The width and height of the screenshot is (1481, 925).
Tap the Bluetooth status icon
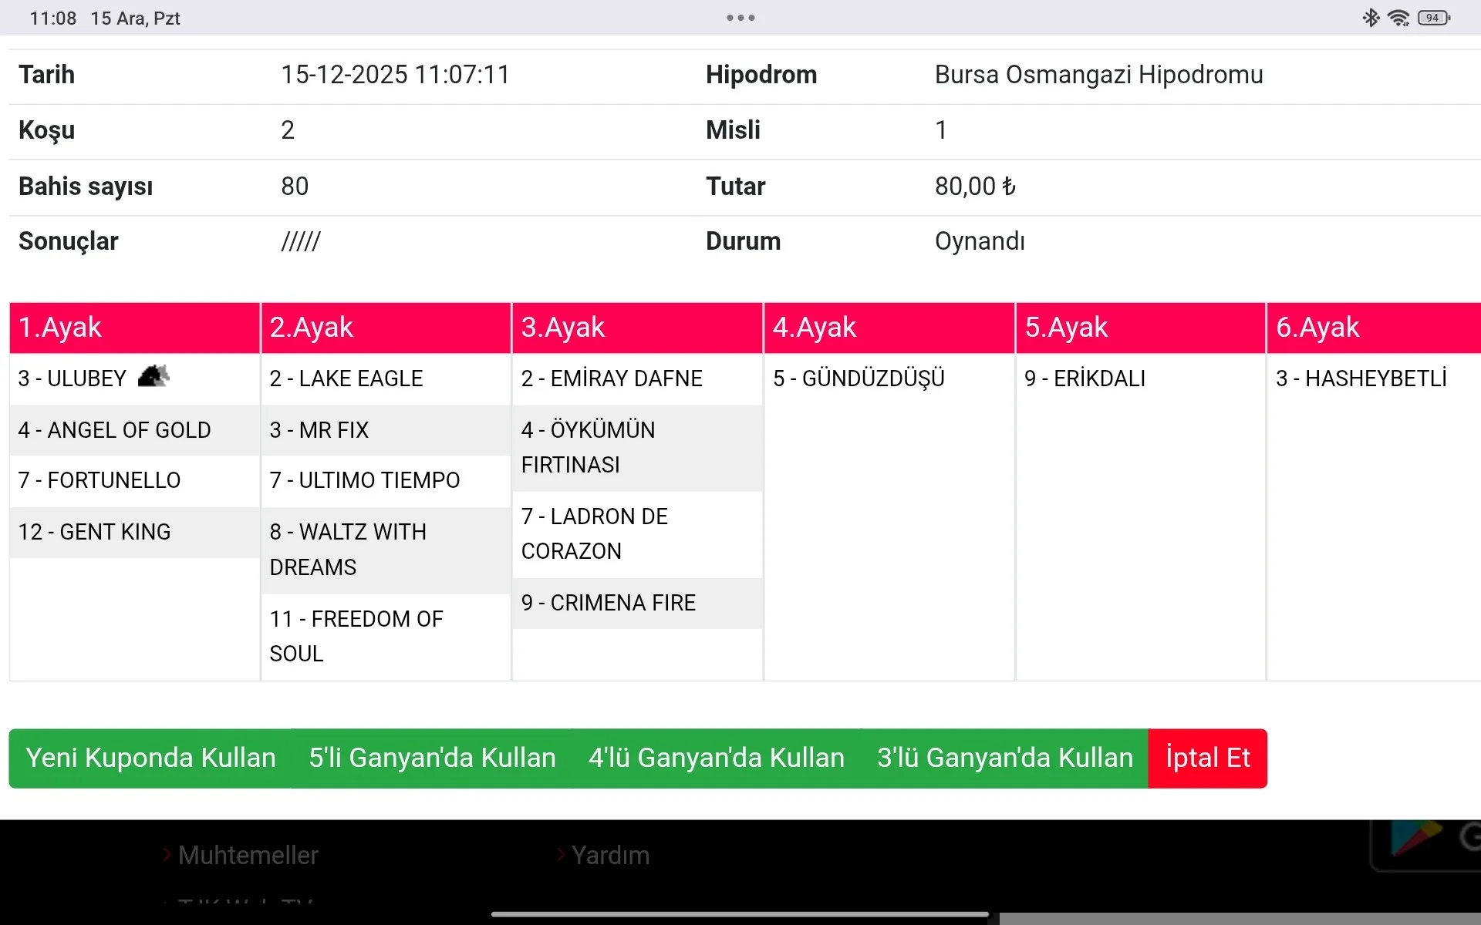(x=1371, y=18)
